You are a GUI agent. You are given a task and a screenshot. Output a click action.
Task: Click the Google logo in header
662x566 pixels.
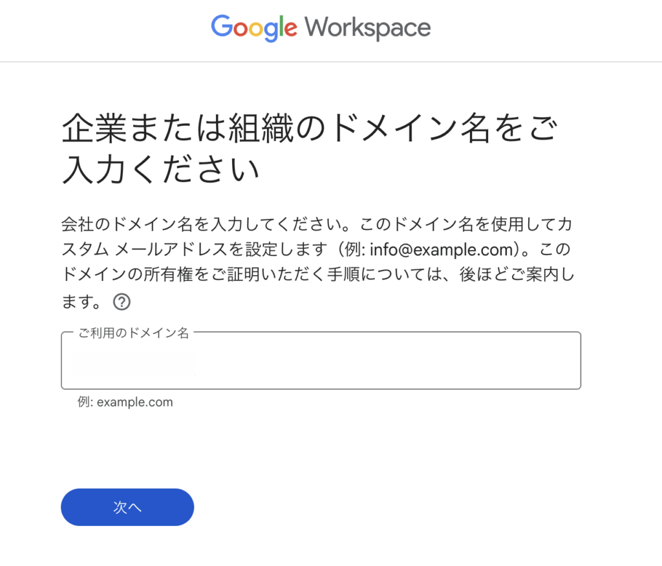(254, 28)
